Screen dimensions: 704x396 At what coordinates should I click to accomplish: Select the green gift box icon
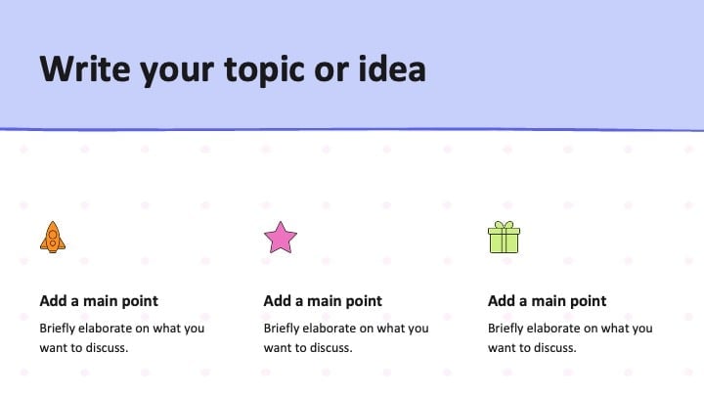tap(504, 237)
